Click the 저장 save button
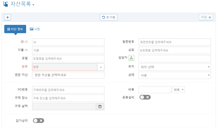This screenshot has height=128, width=218. [206, 17]
